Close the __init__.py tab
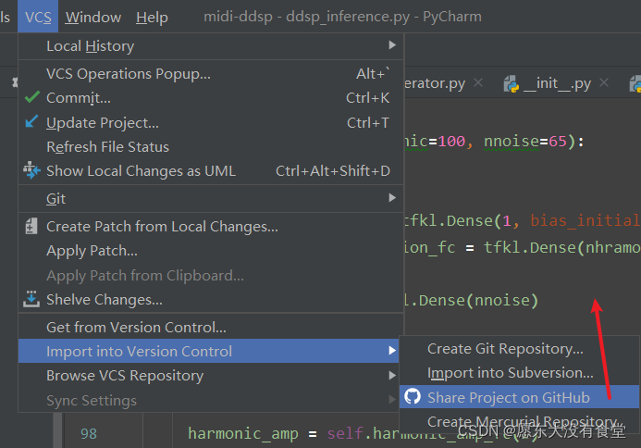Screen dimensions: 641x448 [x=604, y=83]
